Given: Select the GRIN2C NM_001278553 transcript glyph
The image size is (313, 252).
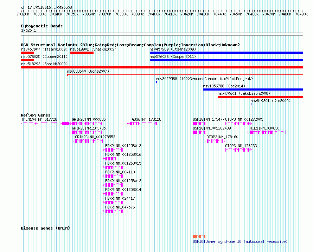Looking at the screenshot, I should pyautogui.click(x=88, y=141).
